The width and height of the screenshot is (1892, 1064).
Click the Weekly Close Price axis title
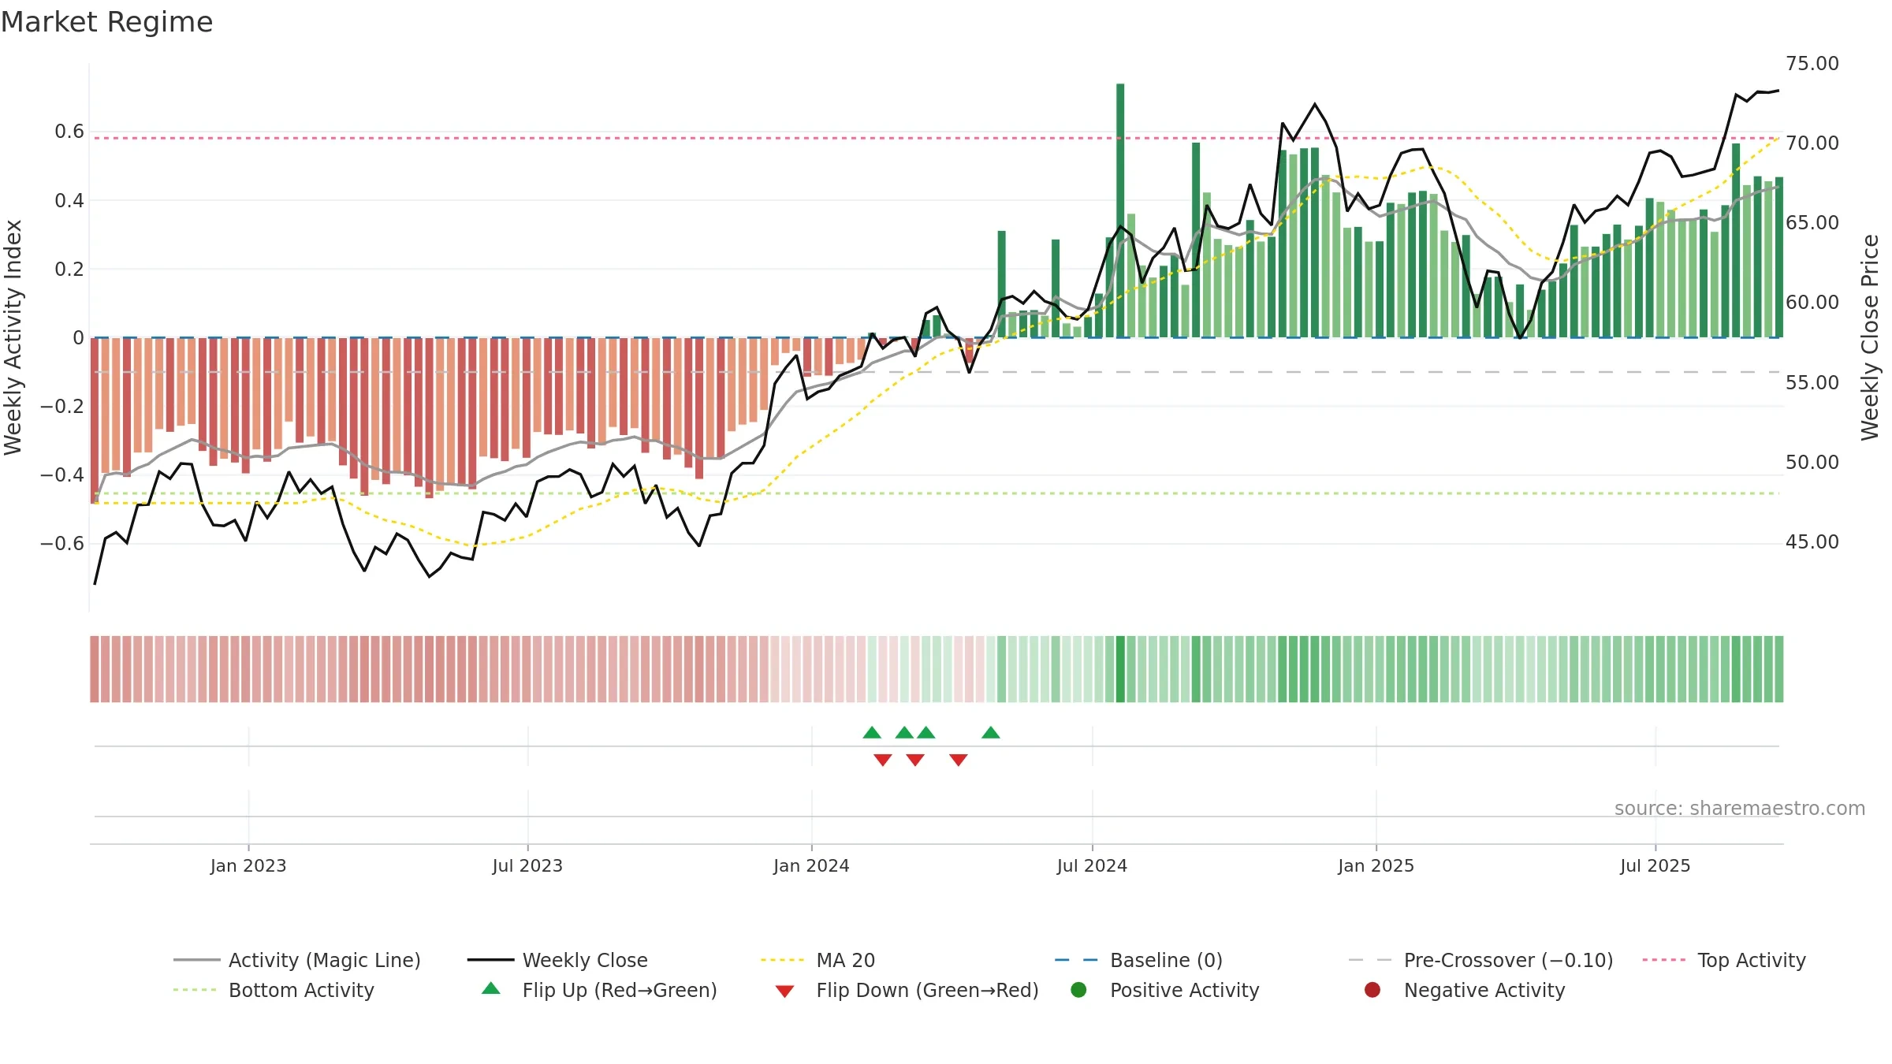(x=1870, y=337)
